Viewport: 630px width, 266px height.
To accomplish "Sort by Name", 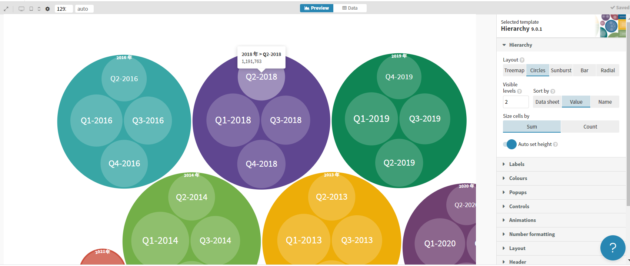I will [x=605, y=102].
